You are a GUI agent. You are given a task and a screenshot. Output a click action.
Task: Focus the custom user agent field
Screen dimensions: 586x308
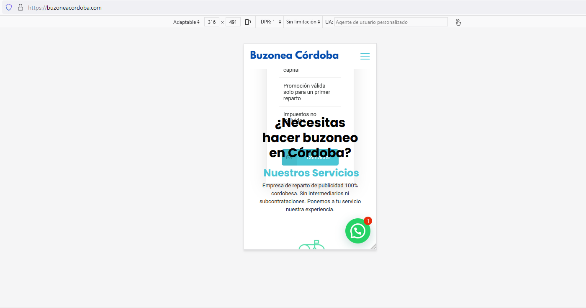coord(391,22)
